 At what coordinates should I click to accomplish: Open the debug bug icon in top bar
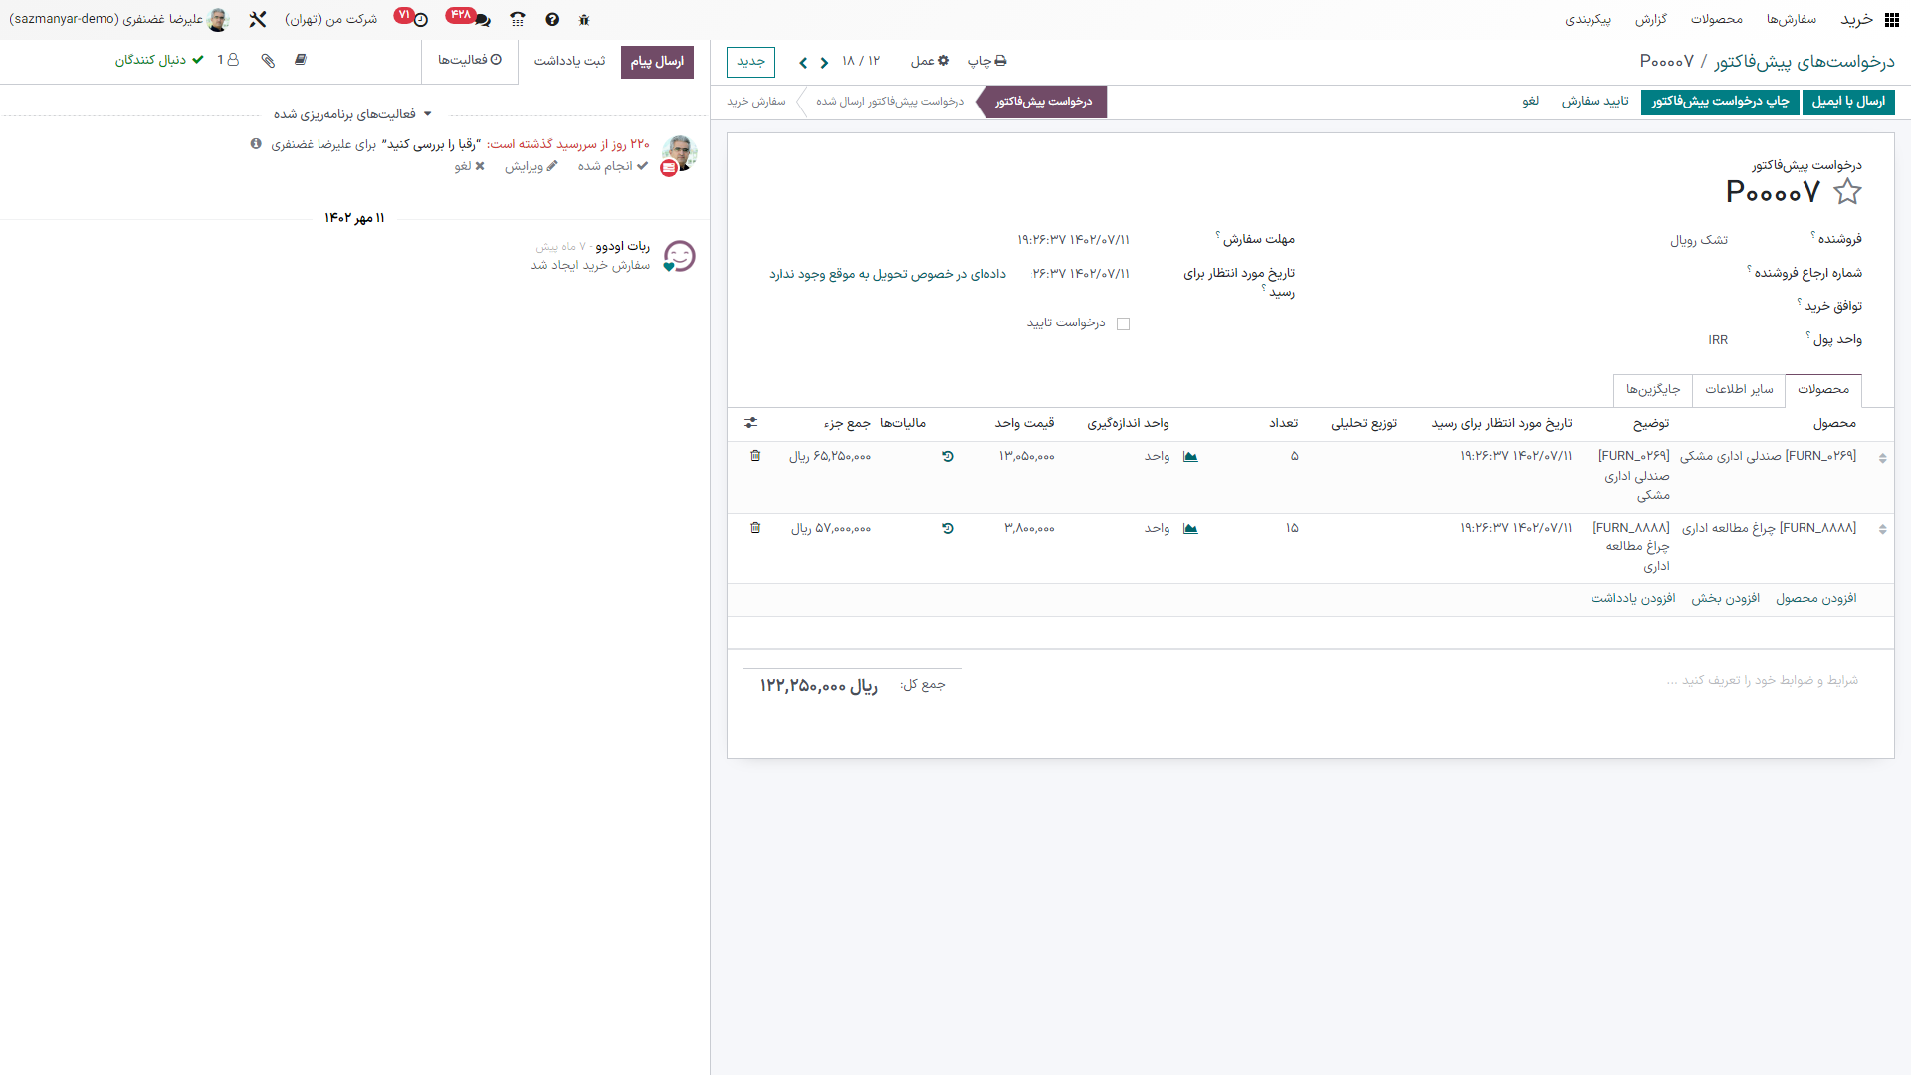(584, 19)
